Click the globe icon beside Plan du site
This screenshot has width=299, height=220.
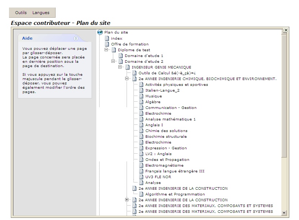(100, 32)
